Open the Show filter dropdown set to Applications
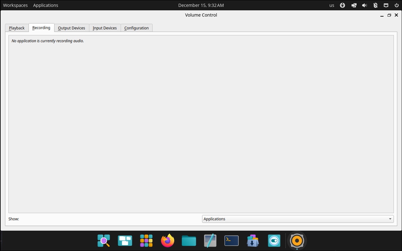Image resolution: width=402 pixels, height=251 pixels. [x=297, y=219]
